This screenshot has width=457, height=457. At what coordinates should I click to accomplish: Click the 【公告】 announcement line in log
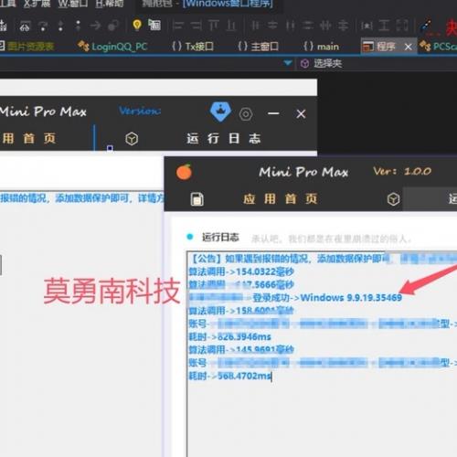323,259
